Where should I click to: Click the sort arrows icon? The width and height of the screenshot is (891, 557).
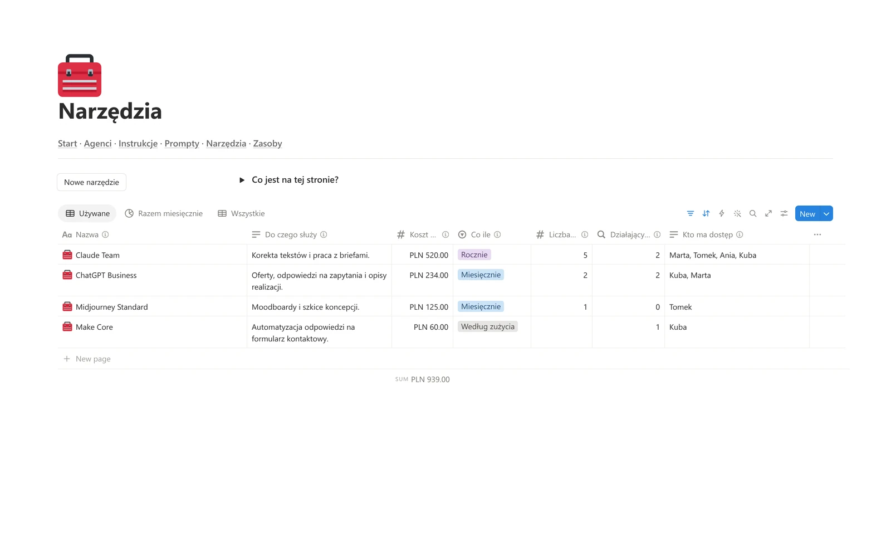click(706, 213)
